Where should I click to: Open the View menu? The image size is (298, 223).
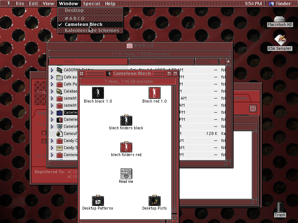48,3
